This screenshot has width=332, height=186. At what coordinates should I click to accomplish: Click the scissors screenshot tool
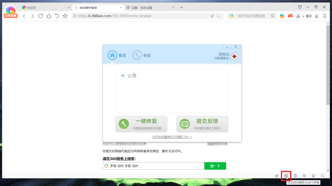coord(298,16)
